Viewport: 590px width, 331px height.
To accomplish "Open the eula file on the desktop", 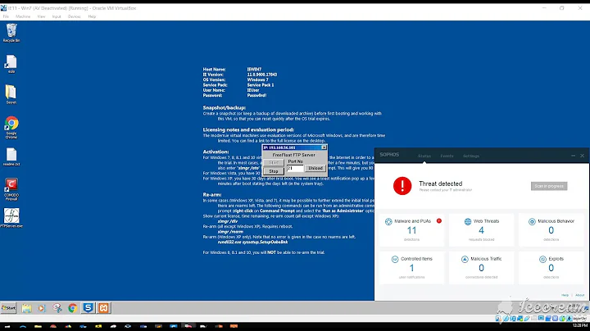I will point(11,64).
